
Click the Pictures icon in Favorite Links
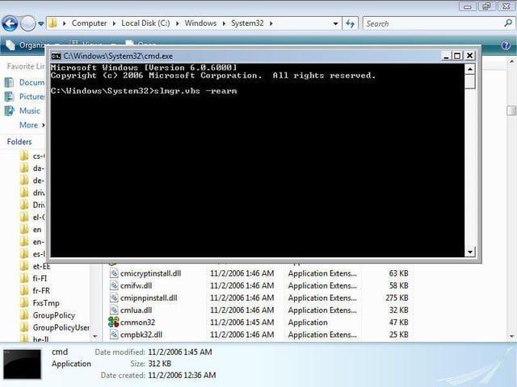click(x=9, y=97)
